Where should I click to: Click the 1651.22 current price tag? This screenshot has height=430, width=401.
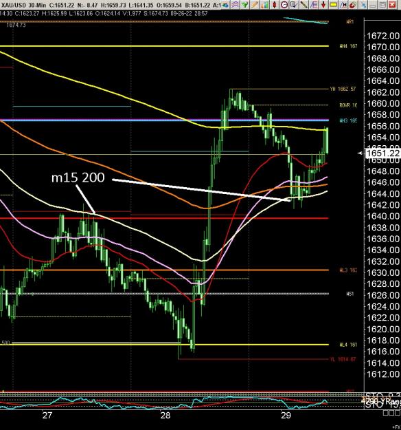(x=382, y=153)
